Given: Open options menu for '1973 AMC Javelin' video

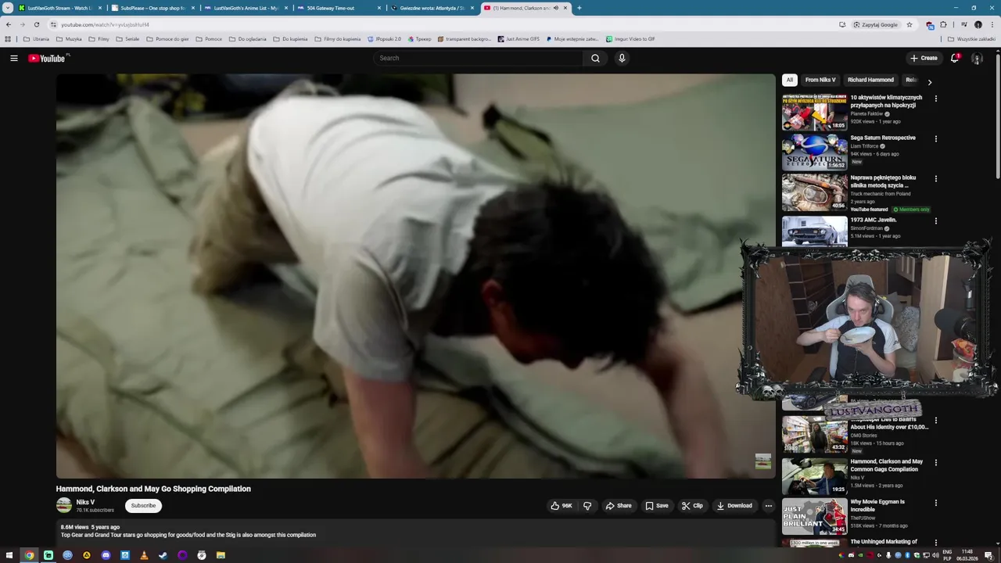Looking at the screenshot, I should pyautogui.click(x=936, y=221).
